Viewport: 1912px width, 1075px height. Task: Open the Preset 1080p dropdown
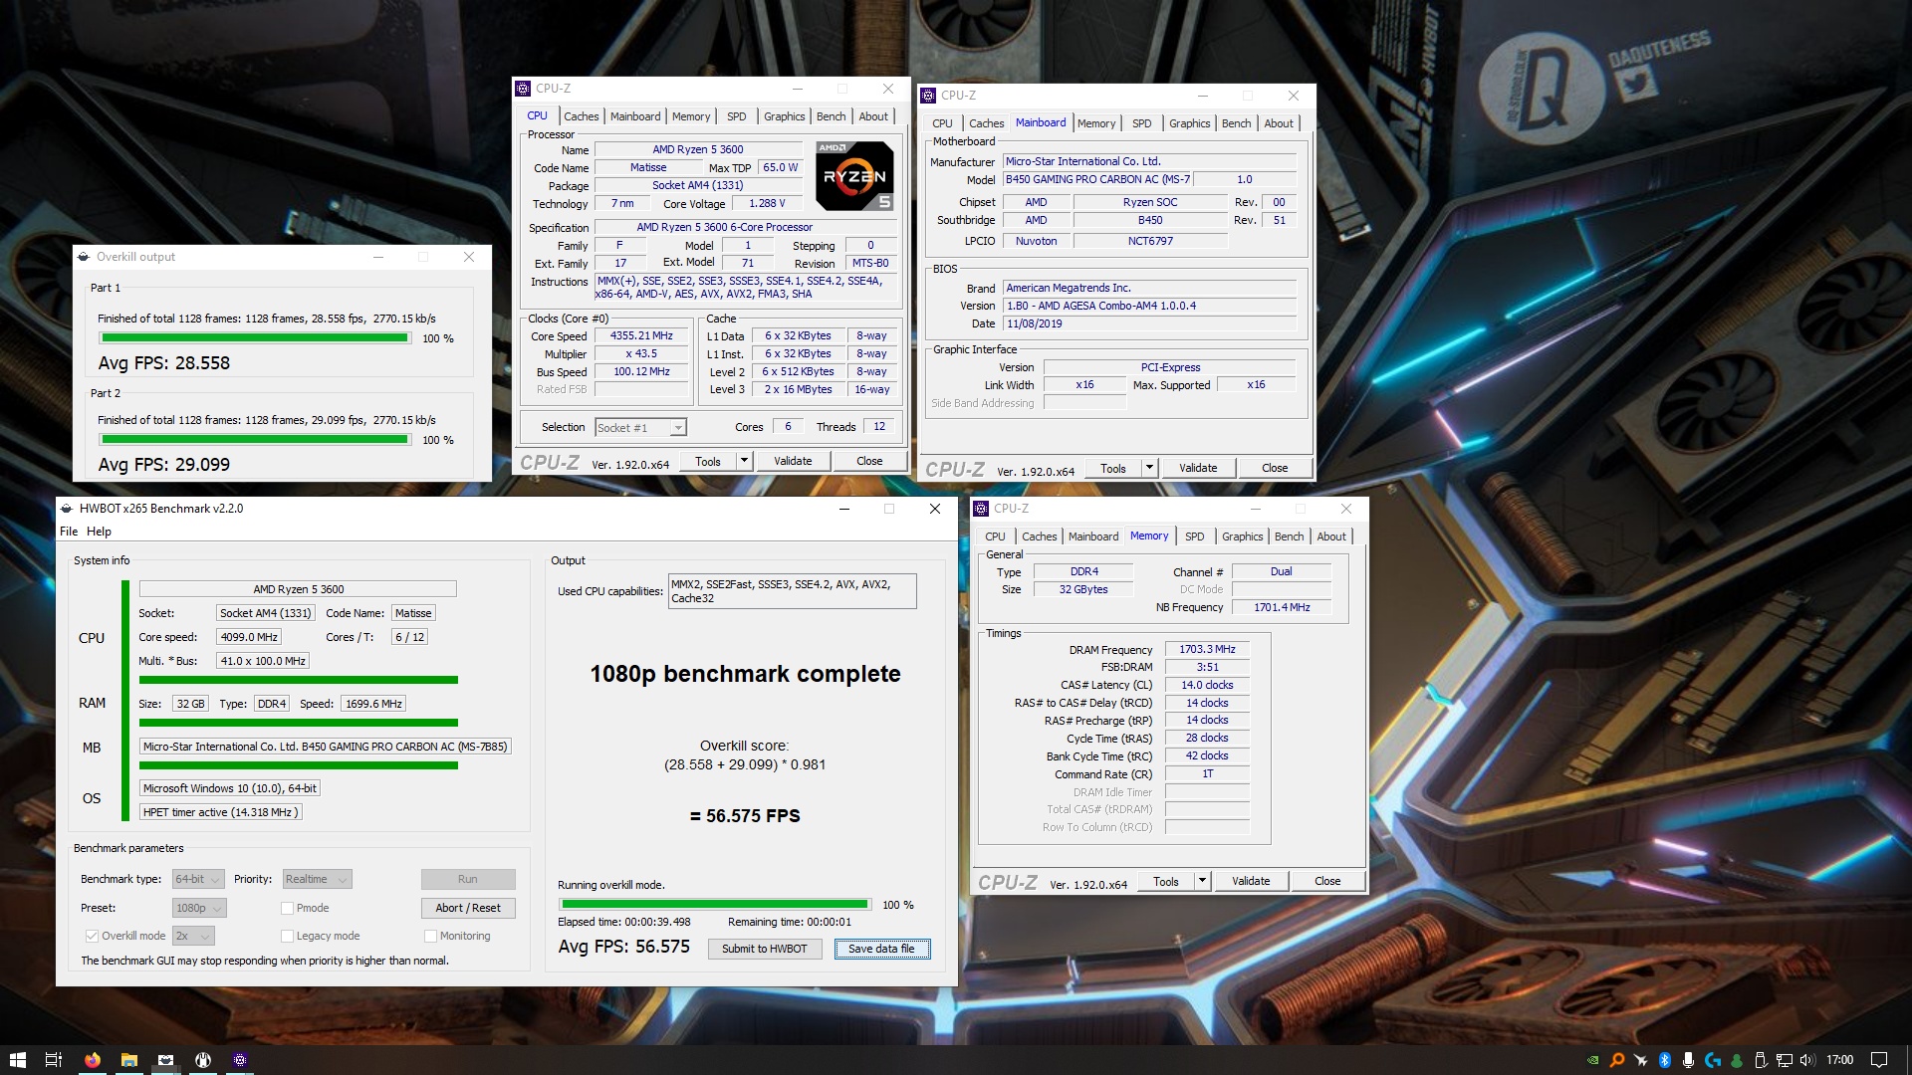(199, 908)
